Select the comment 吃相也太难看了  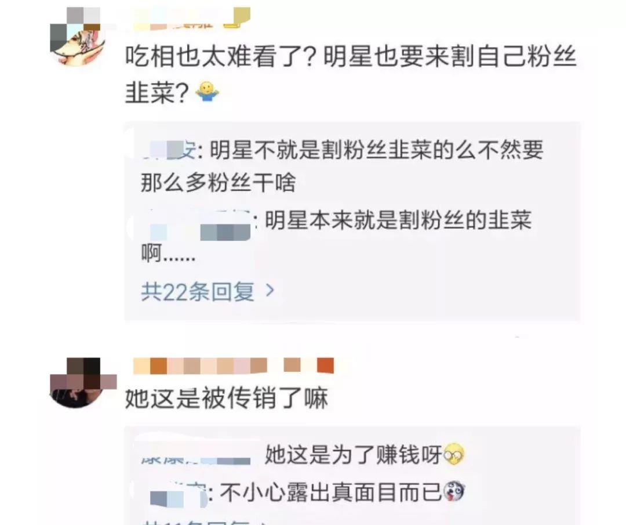pos(351,74)
